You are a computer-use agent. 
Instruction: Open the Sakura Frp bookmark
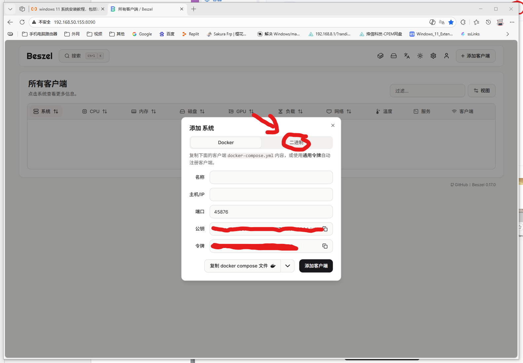227,34
